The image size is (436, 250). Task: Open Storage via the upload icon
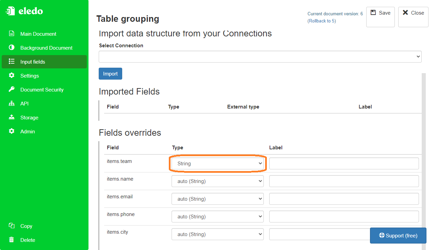(x=12, y=117)
